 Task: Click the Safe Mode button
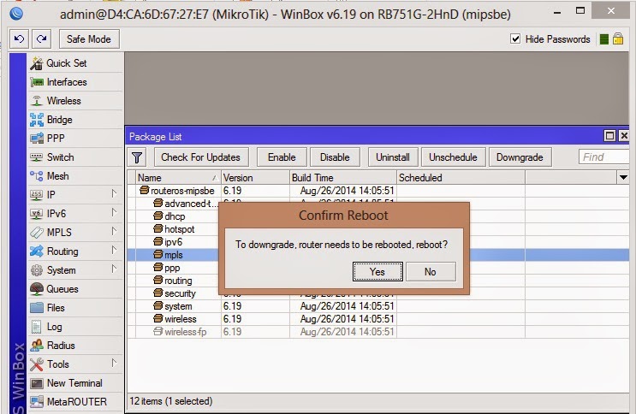[x=89, y=39]
